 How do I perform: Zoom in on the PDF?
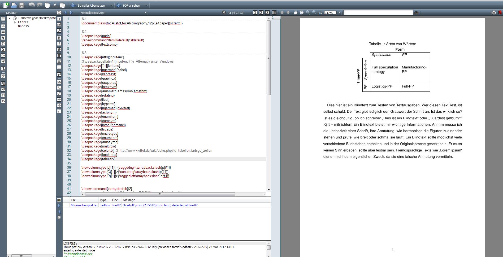point(308,12)
